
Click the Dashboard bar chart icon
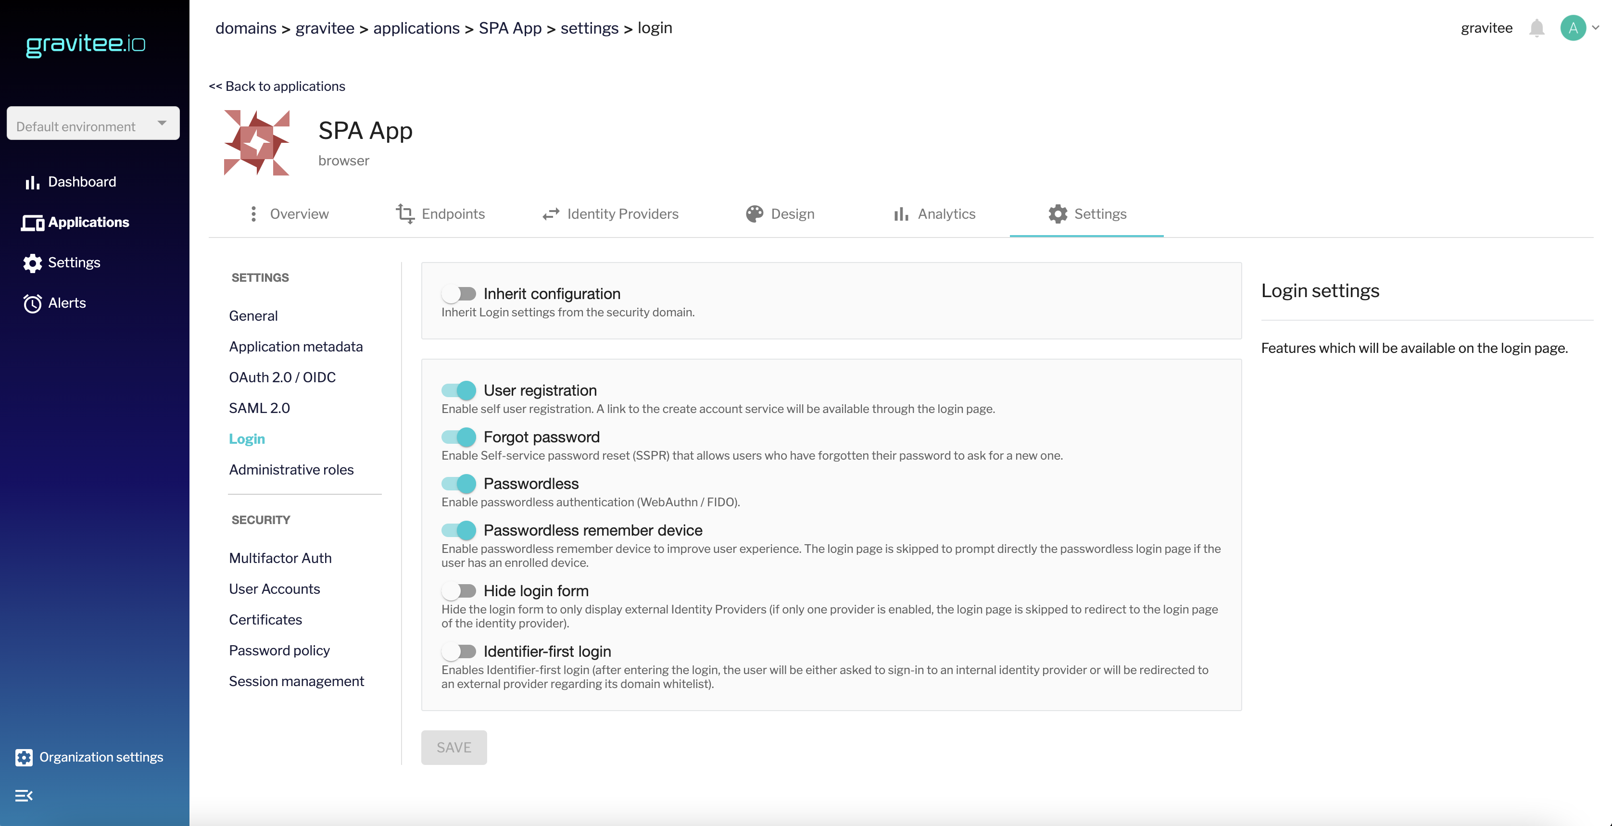[x=32, y=182]
